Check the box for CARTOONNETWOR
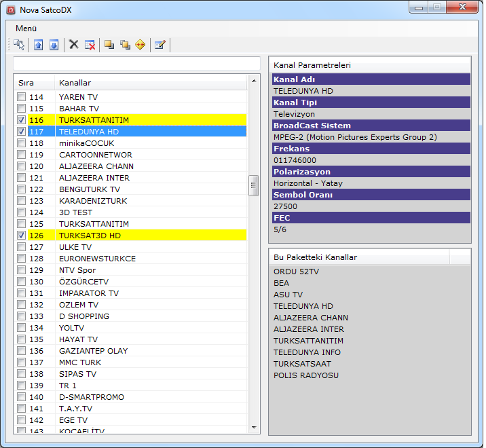486x448 pixels. click(22, 154)
